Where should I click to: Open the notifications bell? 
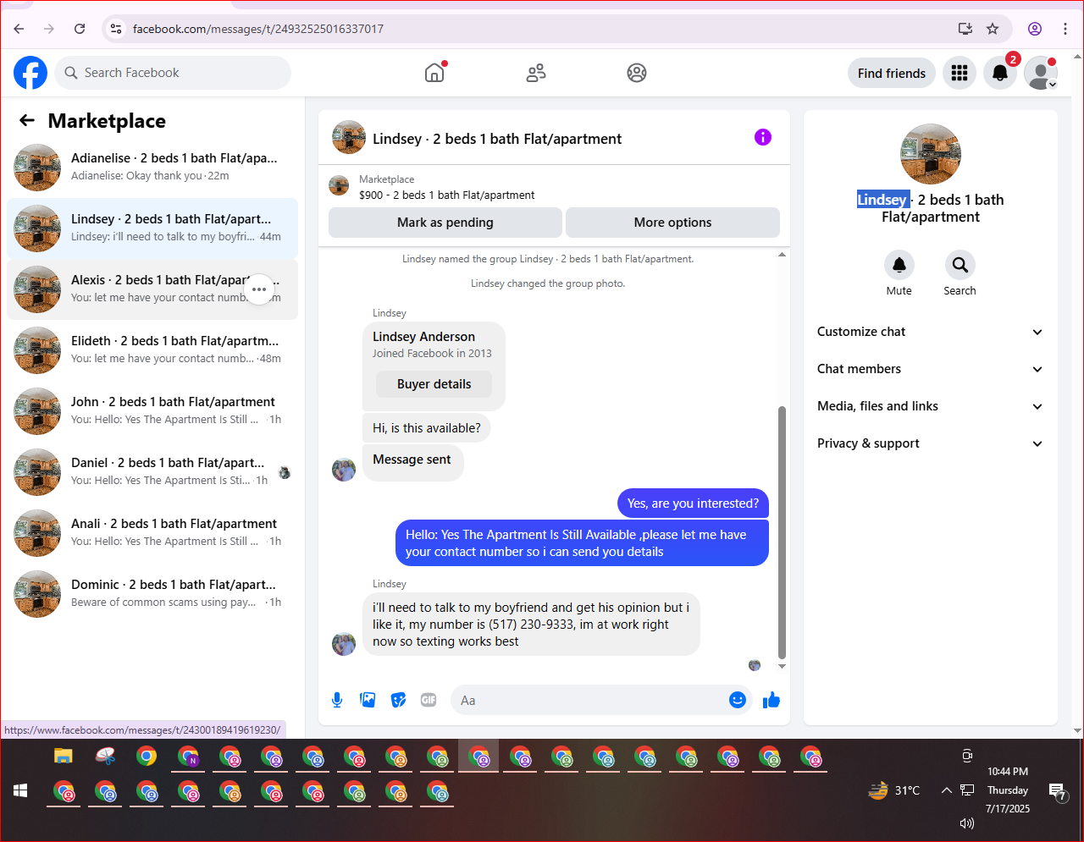click(x=1000, y=74)
